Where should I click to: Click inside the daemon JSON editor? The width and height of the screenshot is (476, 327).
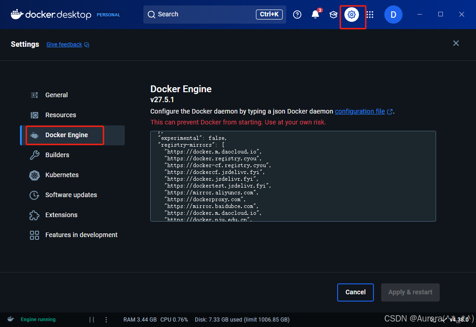[293, 176]
